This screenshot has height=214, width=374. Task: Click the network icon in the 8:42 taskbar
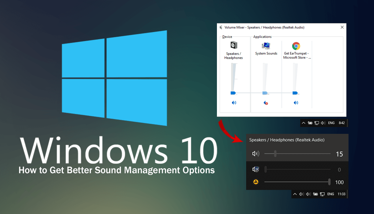tap(317, 123)
